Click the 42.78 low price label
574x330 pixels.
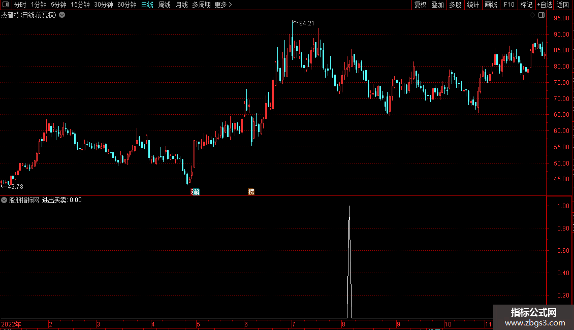[15, 187]
